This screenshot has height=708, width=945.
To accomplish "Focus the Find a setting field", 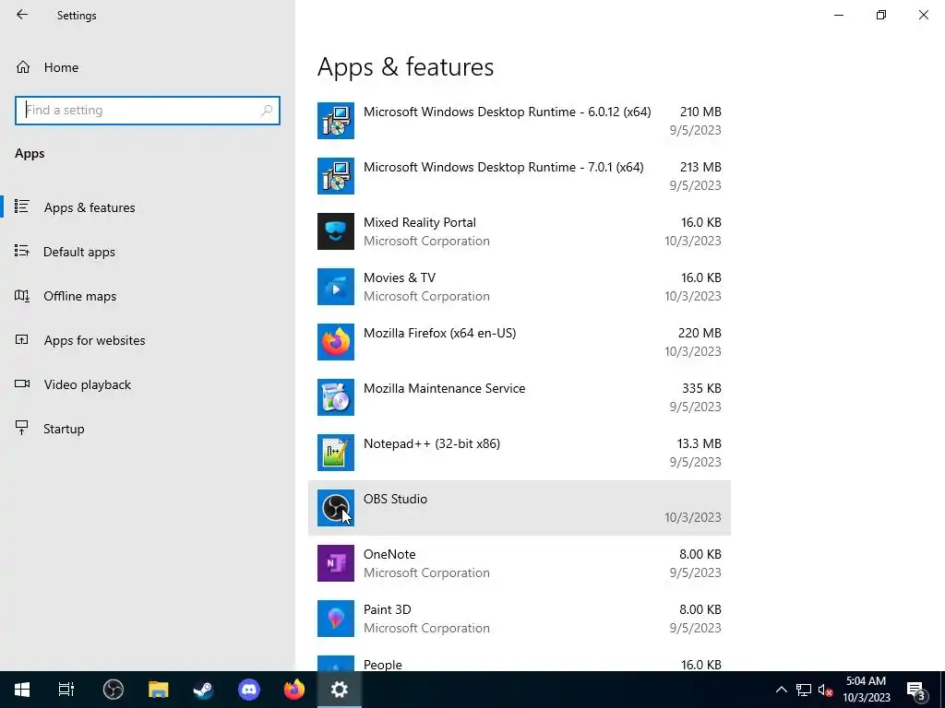I will [x=148, y=111].
